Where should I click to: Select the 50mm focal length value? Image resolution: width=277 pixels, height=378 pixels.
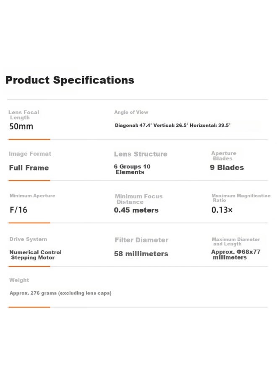21,126
